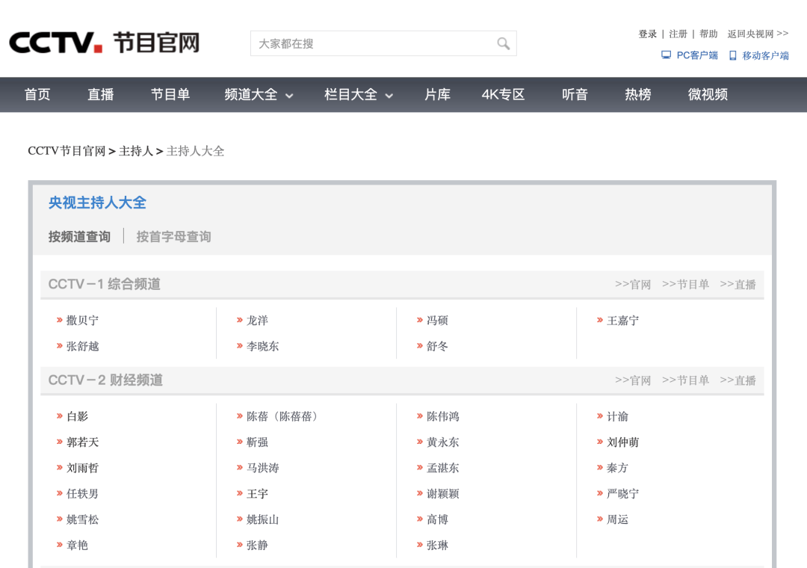Go to 返回央视网 >>

[x=758, y=34]
